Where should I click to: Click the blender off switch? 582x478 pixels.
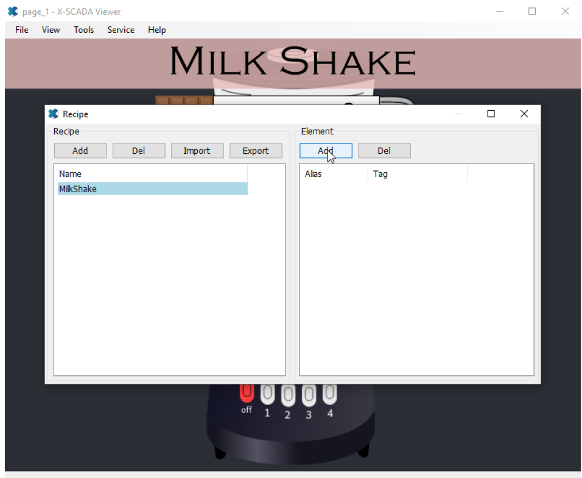coord(247,393)
